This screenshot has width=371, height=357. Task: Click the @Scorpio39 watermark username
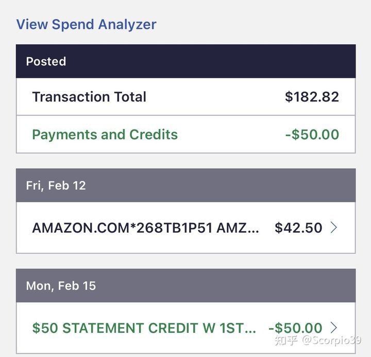[x=331, y=341]
